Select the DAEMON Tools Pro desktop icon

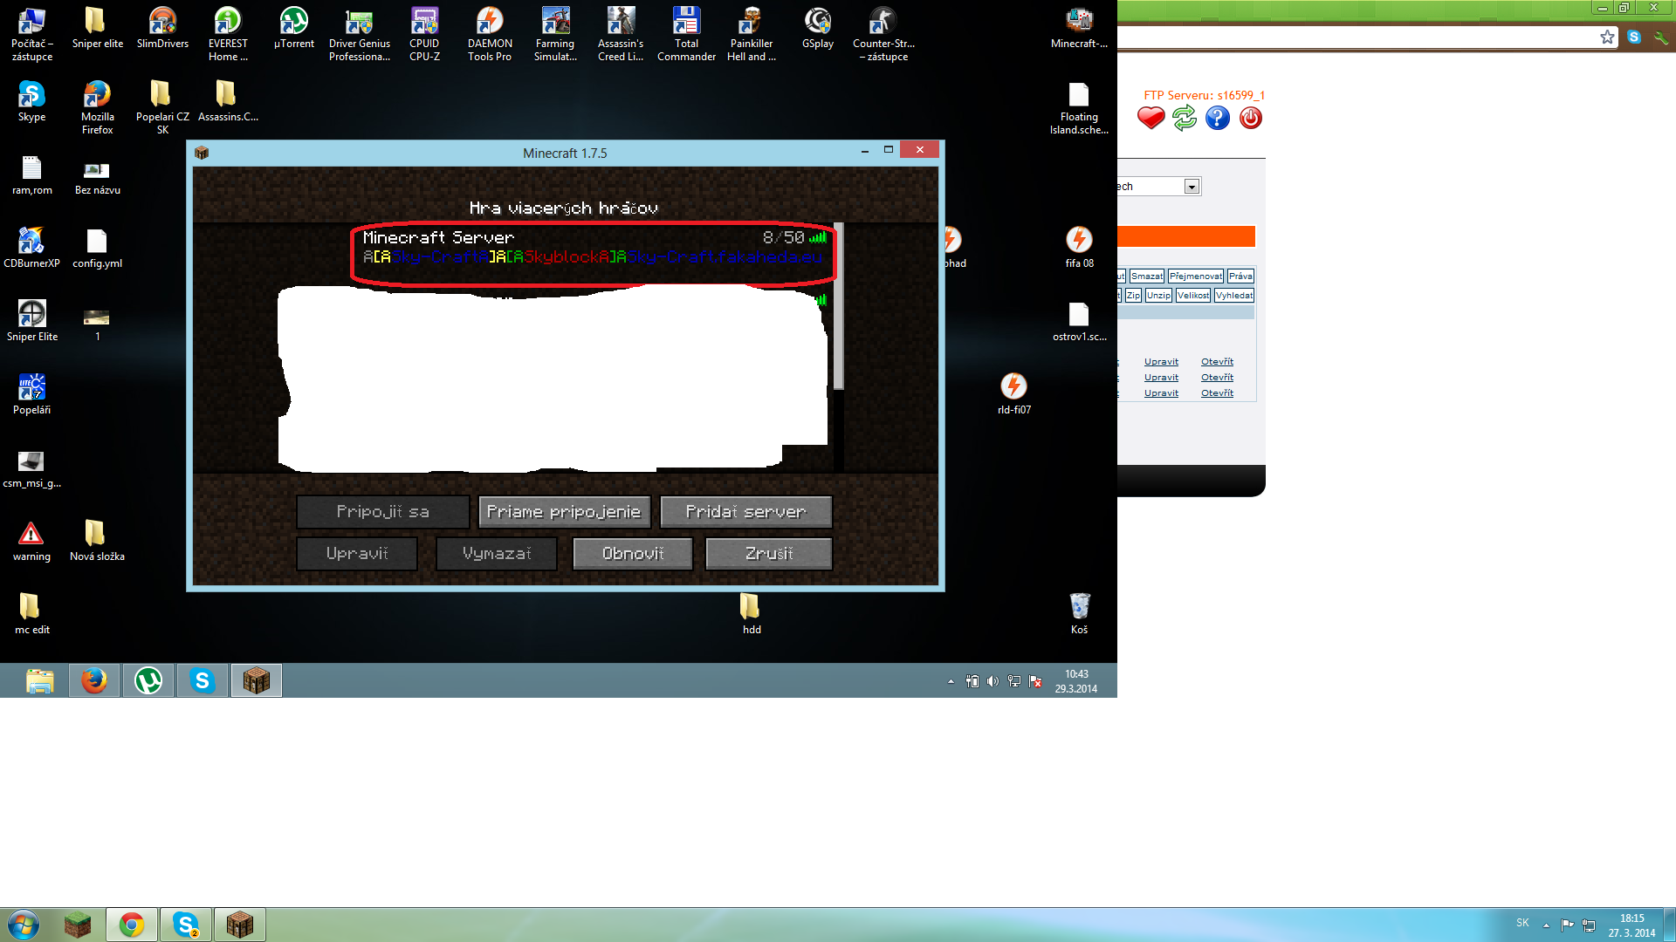[x=490, y=35]
